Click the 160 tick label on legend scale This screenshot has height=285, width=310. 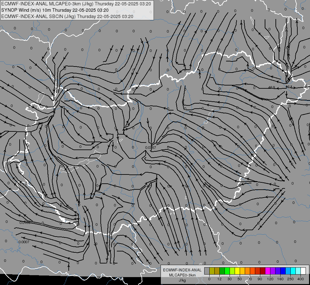280,279
